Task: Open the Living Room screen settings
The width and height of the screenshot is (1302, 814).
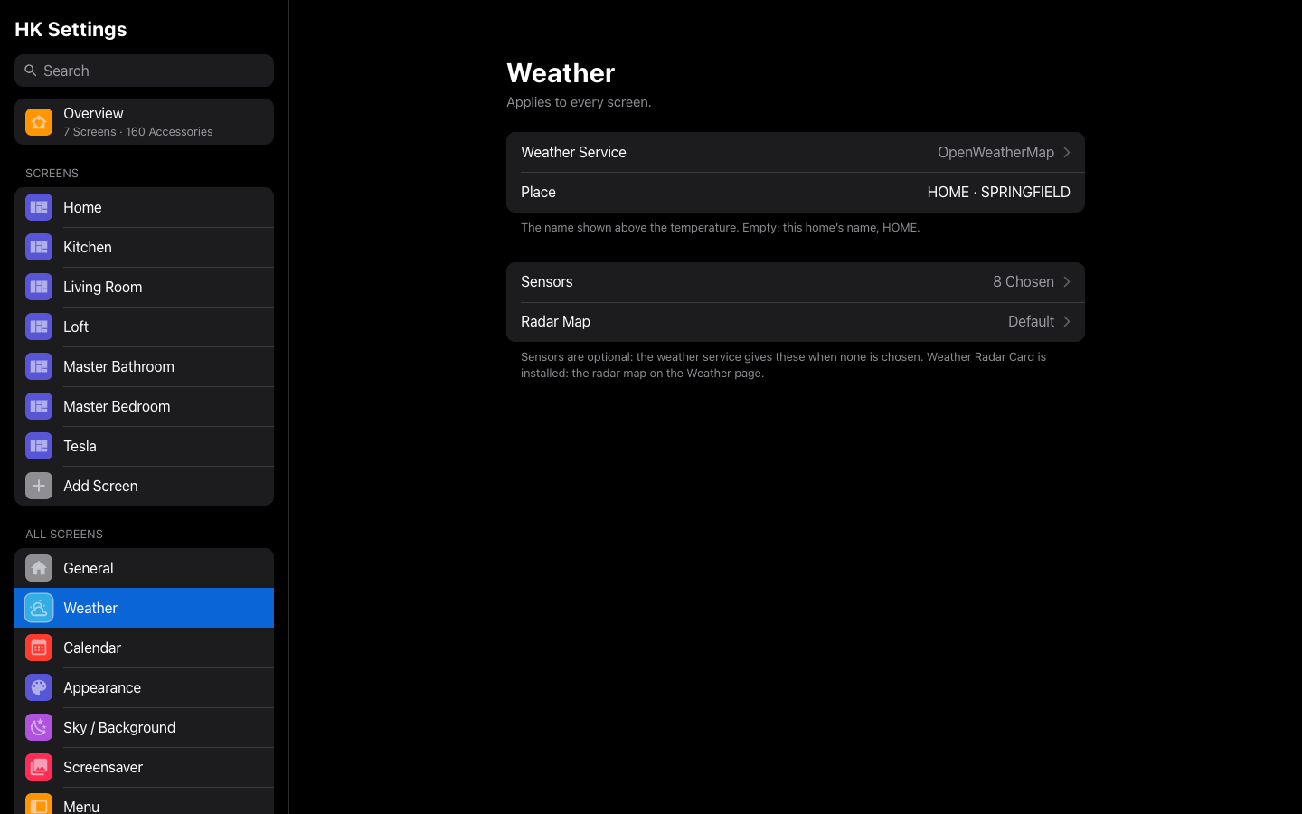Action: coord(144,287)
